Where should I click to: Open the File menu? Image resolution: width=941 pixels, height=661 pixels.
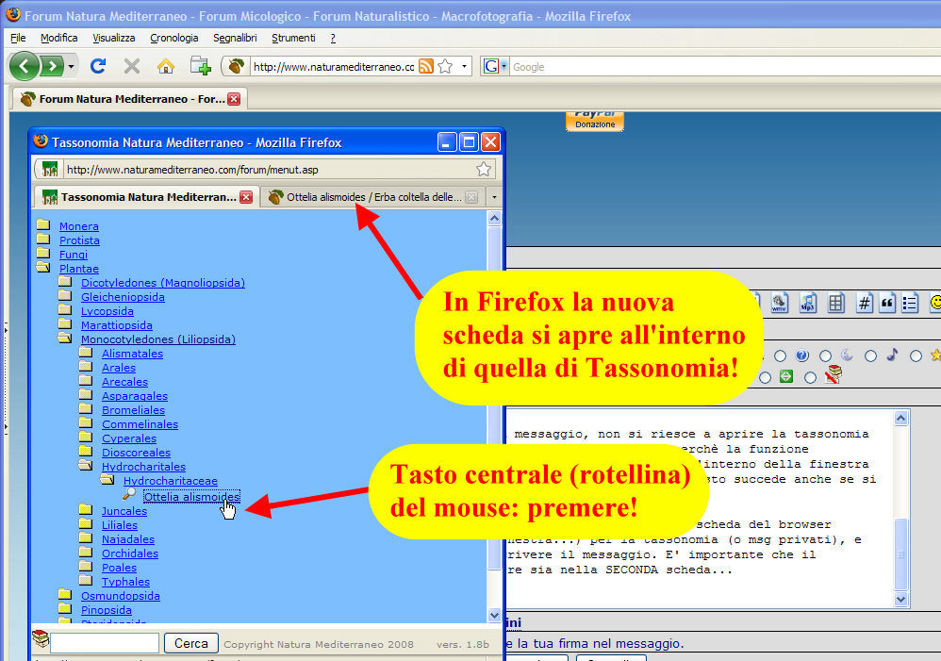pyautogui.click(x=18, y=38)
